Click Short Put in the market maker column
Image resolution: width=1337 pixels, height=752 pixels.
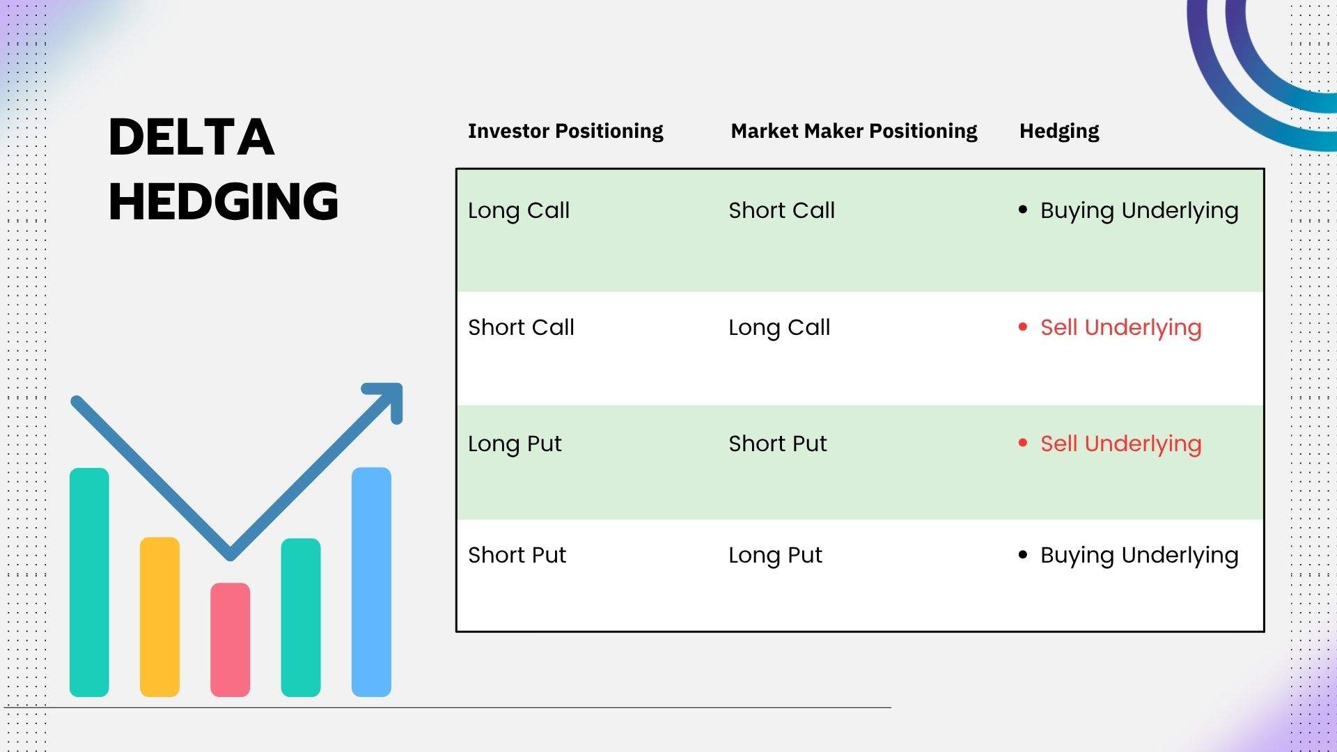(x=778, y=444)
